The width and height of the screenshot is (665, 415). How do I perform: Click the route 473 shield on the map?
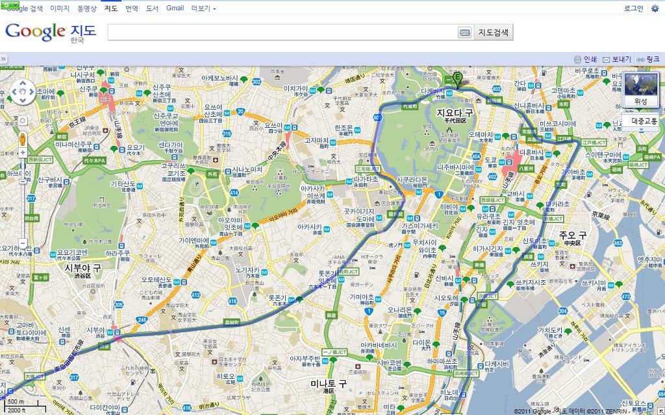[x=626, y=296]
